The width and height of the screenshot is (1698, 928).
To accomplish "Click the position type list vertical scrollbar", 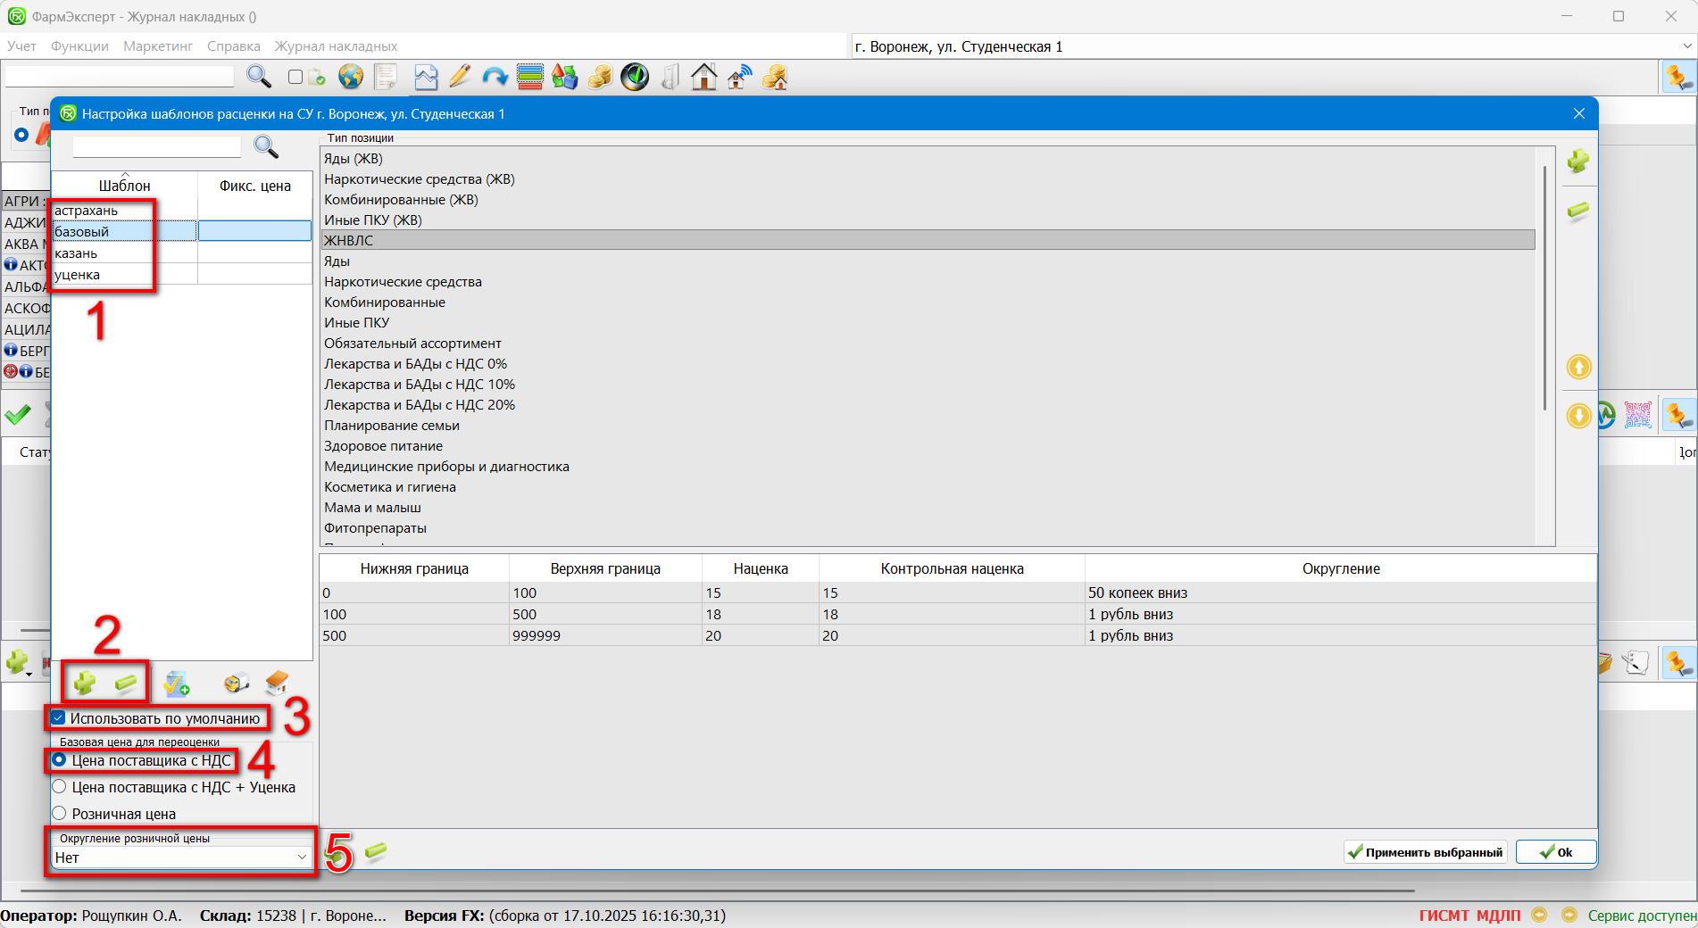I will [1544, 286].
